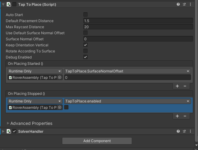Viewport: 198px width, 150px height.
Task: Click the Default Placement Distance label
Action: coord(30,21)
